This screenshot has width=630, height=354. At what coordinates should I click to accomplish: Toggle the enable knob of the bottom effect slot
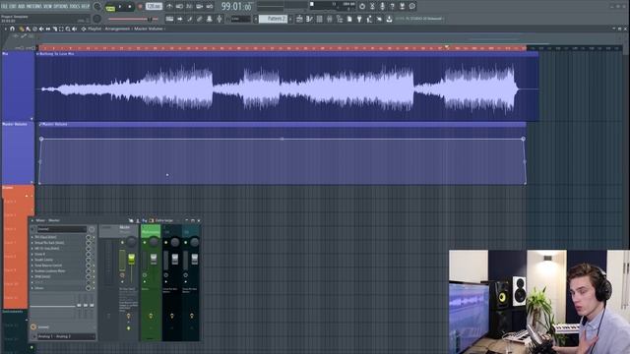[89, 288]
